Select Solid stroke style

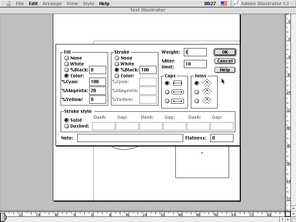(67, 120)
